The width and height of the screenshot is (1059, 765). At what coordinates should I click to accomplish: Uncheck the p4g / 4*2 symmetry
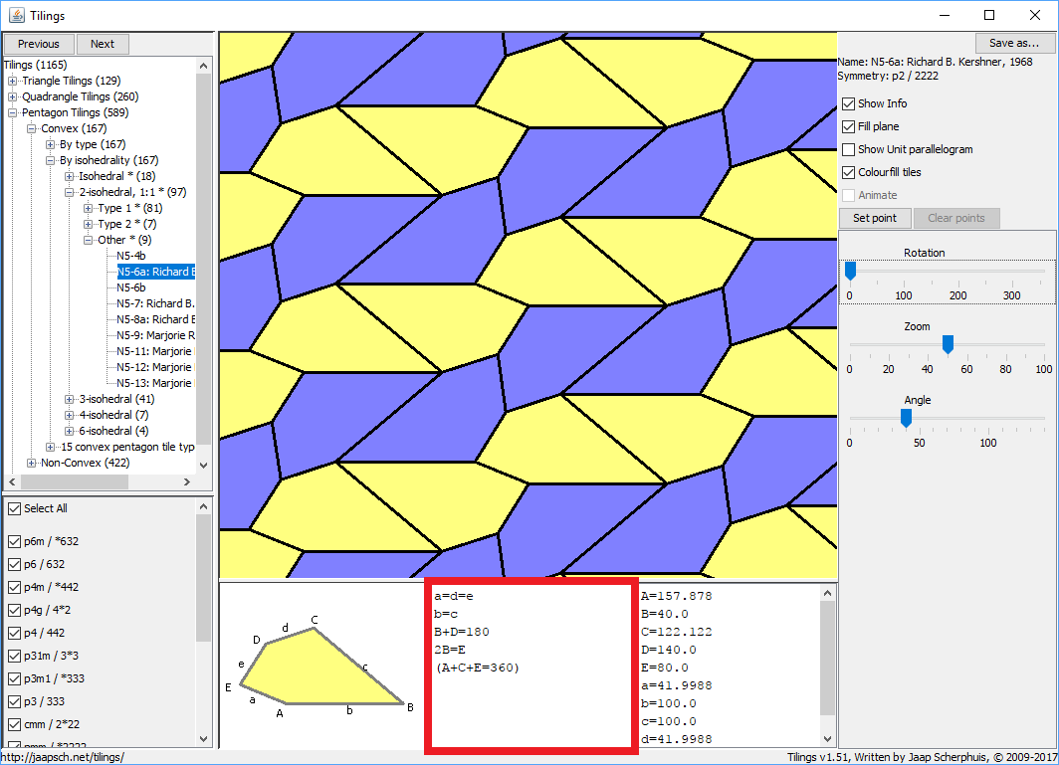(14, 611)
